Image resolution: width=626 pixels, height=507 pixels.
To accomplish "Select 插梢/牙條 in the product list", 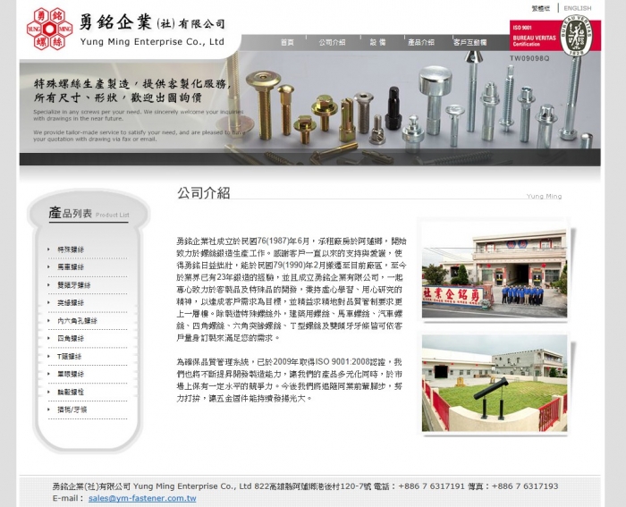I will [x=72, y=410].
